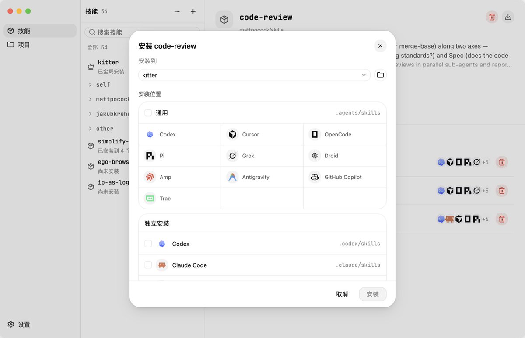
Task: Click the Grok agent icon
Action: pyautogui.click(x=232, y=156)
